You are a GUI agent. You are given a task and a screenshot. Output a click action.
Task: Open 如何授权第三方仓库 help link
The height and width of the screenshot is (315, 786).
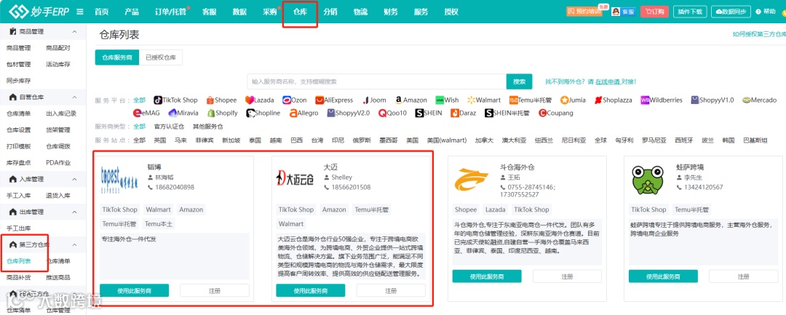click(x=759, y=34)
